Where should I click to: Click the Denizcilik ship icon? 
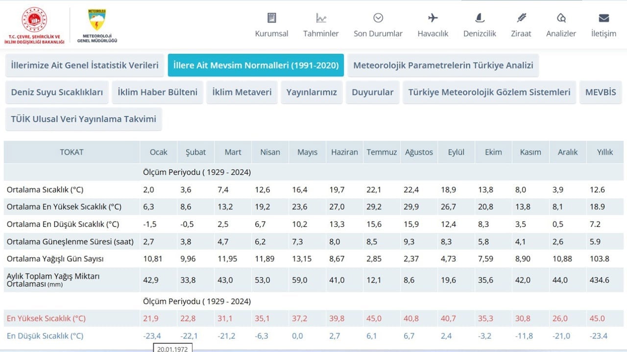[x=480, y=18]
